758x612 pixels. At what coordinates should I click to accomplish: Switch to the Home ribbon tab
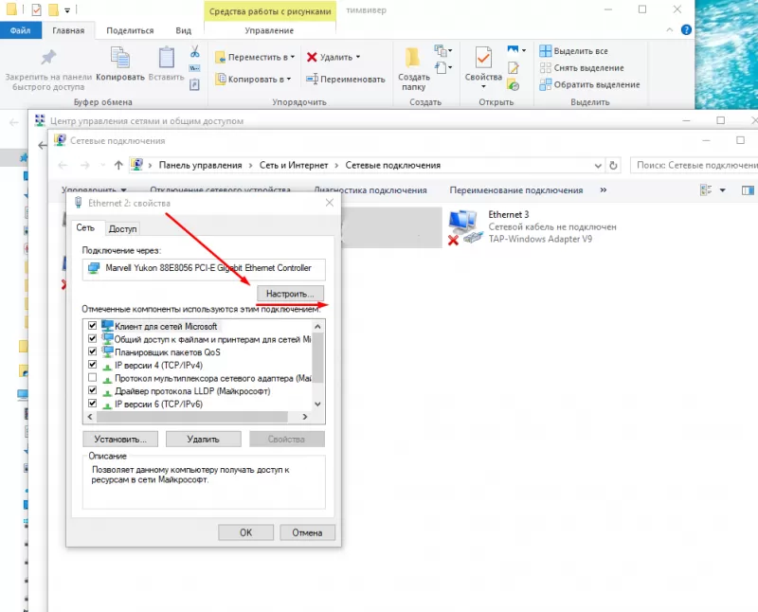point(68,30)
